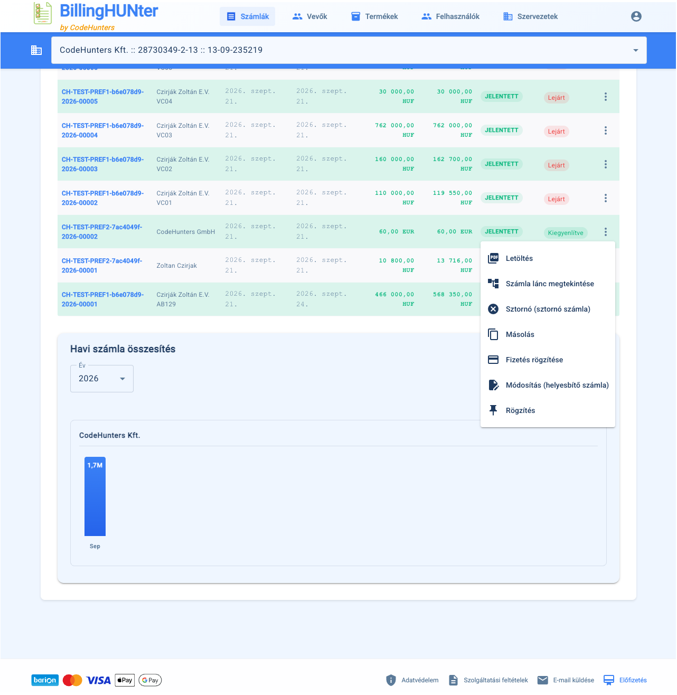Expand the CodeHunters Kft. organization selector

[349, 50]
